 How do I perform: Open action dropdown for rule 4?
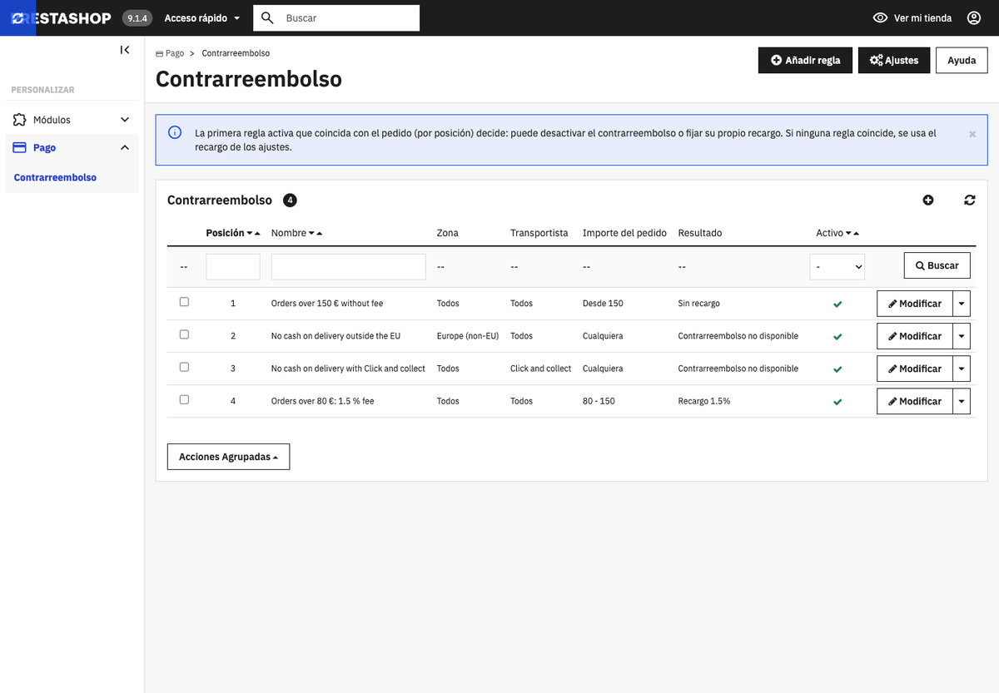962,401
